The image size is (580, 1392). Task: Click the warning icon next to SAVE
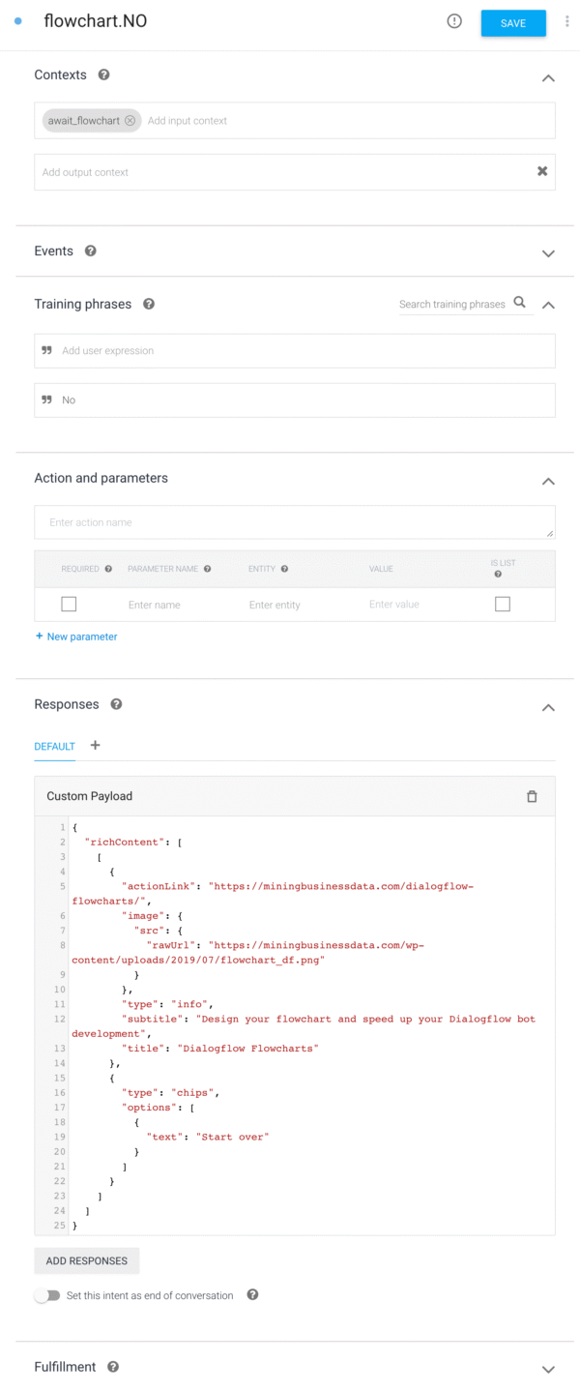point(454,21)
